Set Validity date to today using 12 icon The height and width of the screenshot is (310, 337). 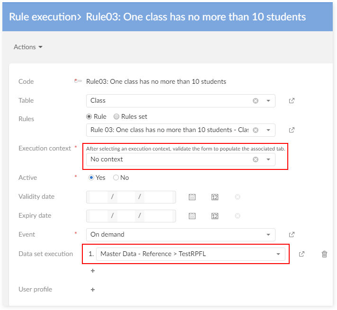215,197
